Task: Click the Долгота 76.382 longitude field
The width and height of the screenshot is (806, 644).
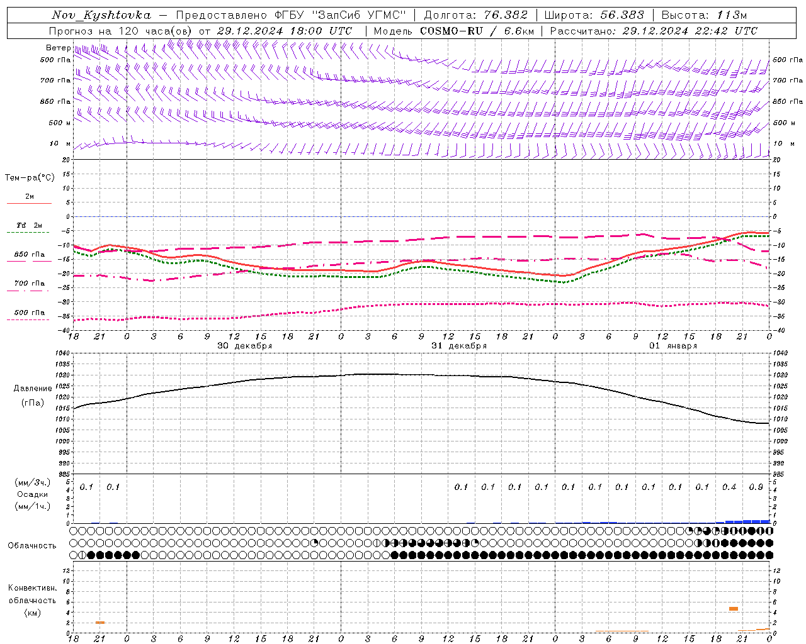Action: pos(476,15)
